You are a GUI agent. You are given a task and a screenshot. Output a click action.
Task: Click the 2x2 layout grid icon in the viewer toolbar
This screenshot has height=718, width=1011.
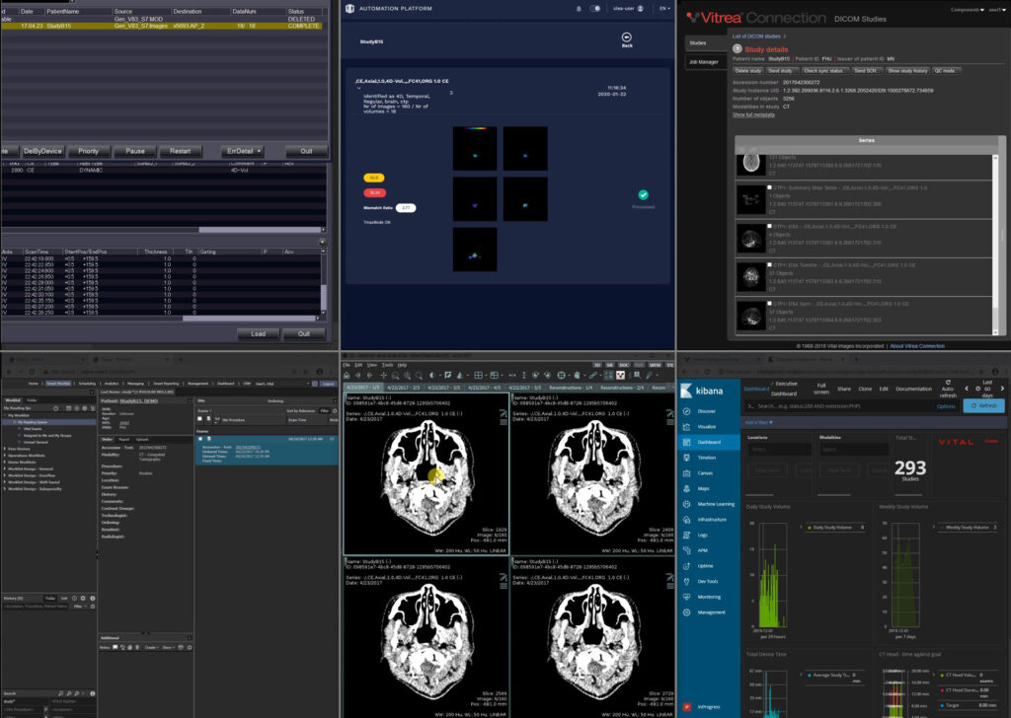[478, 376]
